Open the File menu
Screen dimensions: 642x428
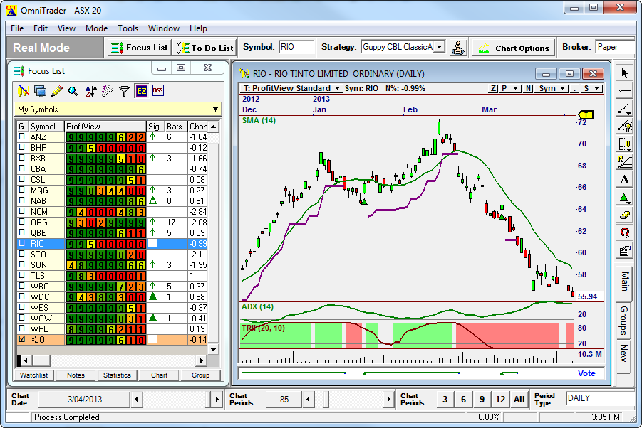coord(17,28)
